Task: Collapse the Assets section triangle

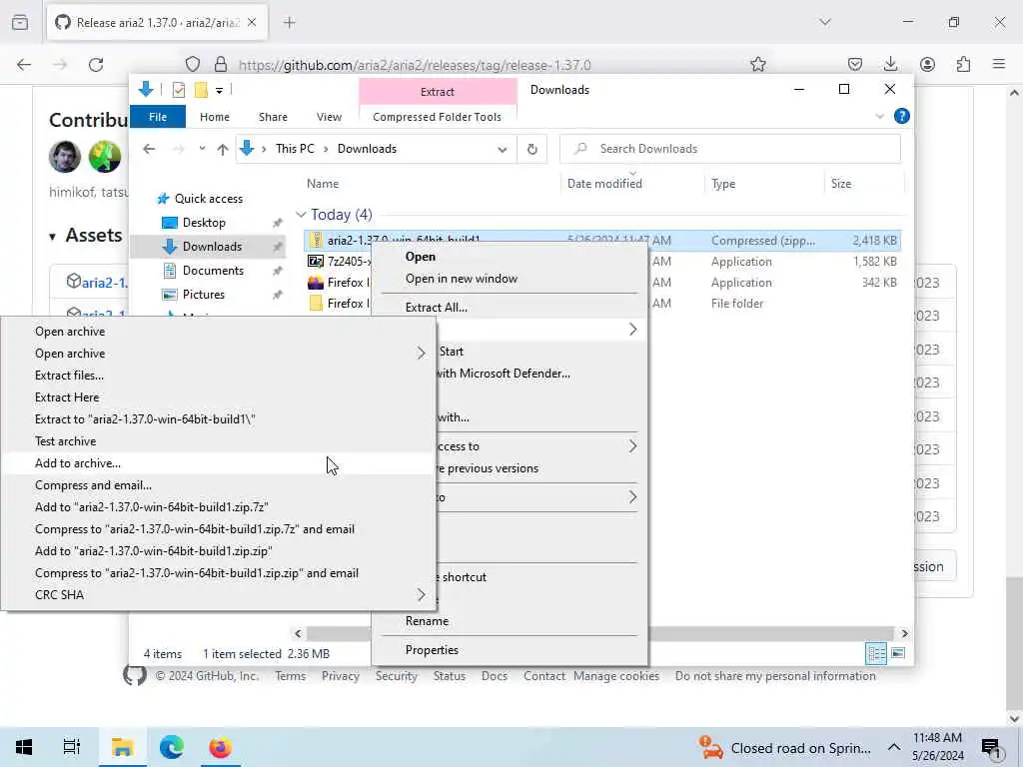Action: coord(52,236)
